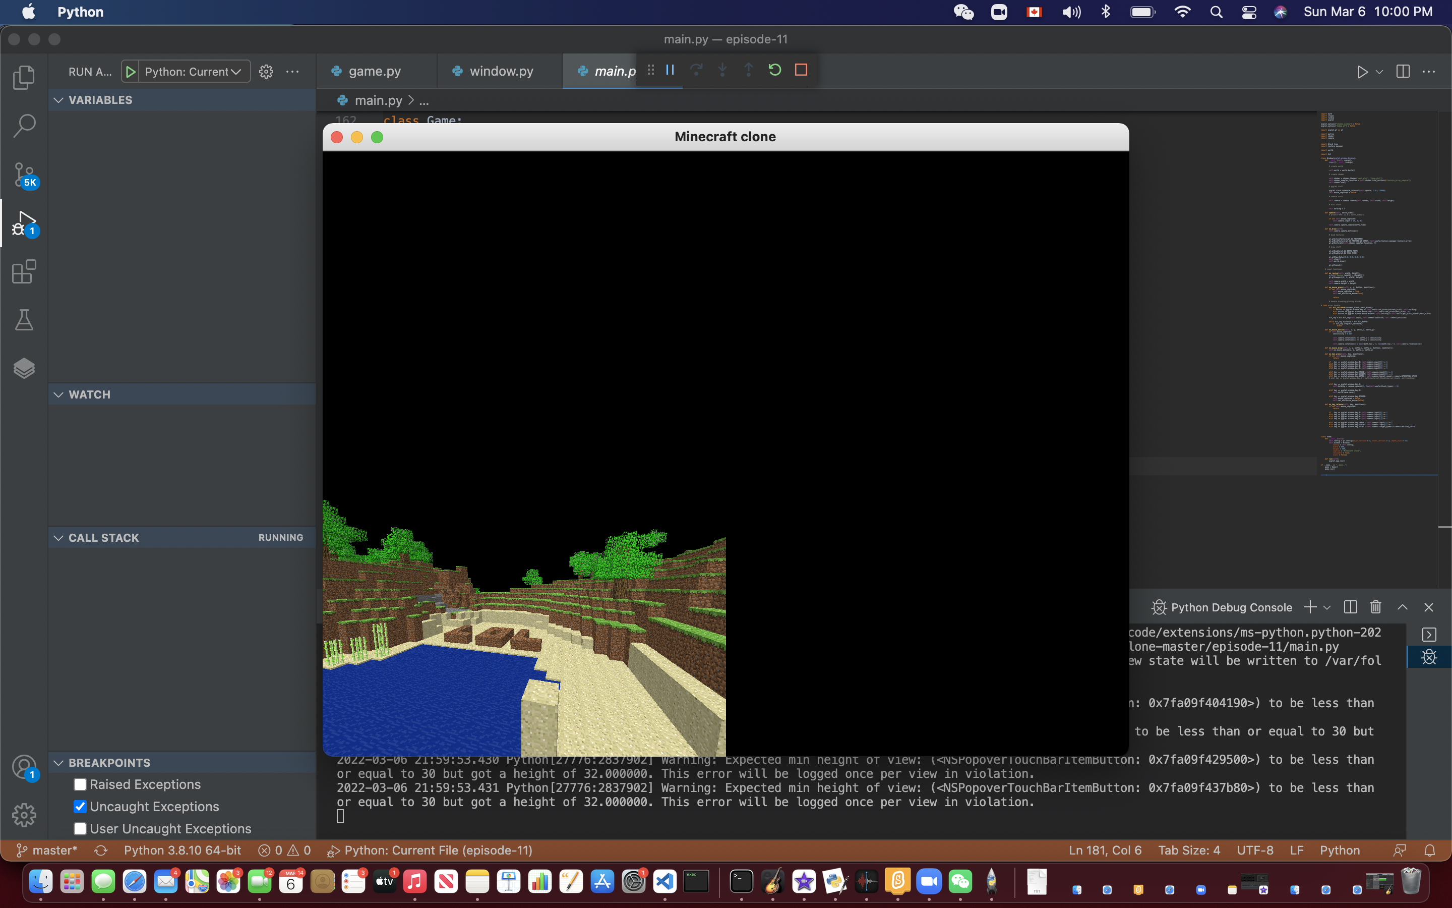Restart the debugger with the green restart icon

coord(774,70)
